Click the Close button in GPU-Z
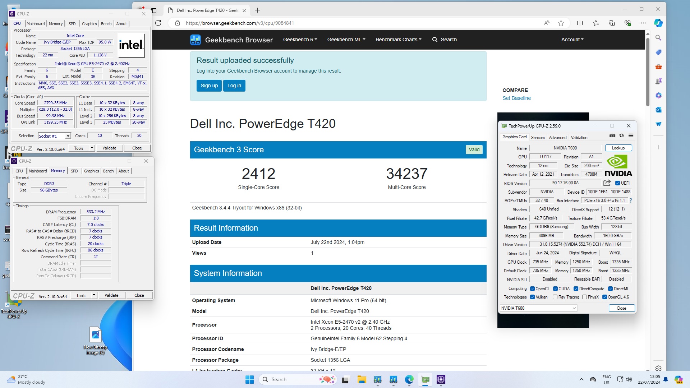The height and width of the screenshot is (388, 690). point(621,308)
